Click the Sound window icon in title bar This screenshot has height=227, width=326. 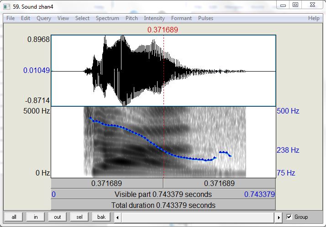pos(7,7)
